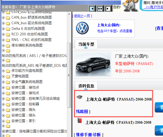Expand 停车辅助系统电路图 node

(x=3, y=46)
